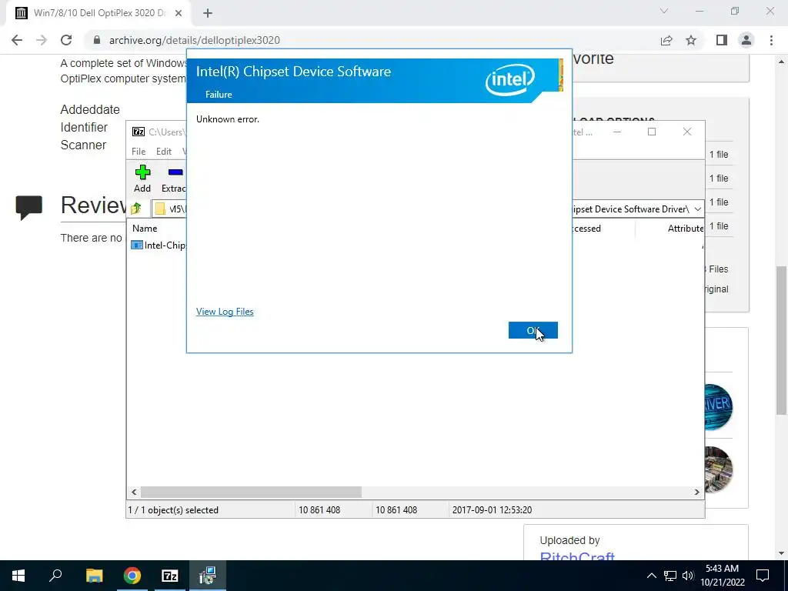The height and width of the screenshot is (591, 788).
Task: Maximize the 7-Zip window
Action: 652,132
